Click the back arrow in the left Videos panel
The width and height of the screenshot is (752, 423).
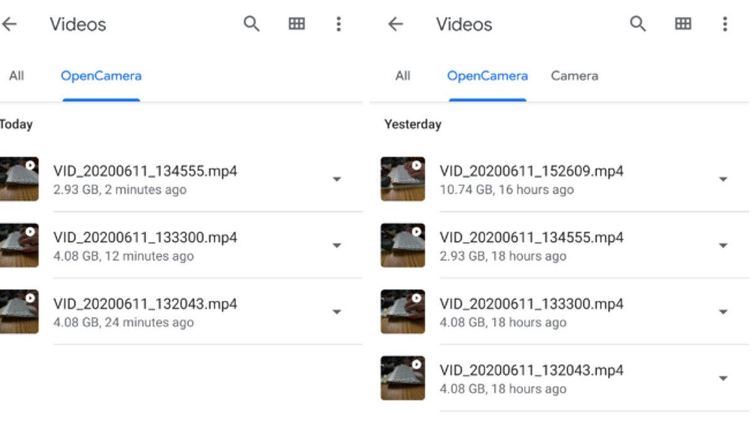pos(9,24)
